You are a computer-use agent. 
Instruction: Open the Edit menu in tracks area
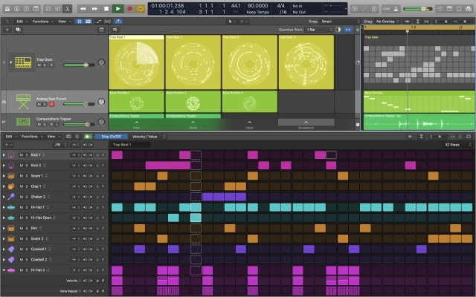tap(19, 21)
